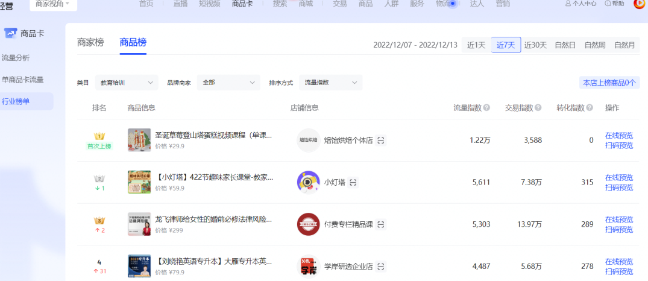Click the 转化指数 column help icon

[x=590, y=108]
